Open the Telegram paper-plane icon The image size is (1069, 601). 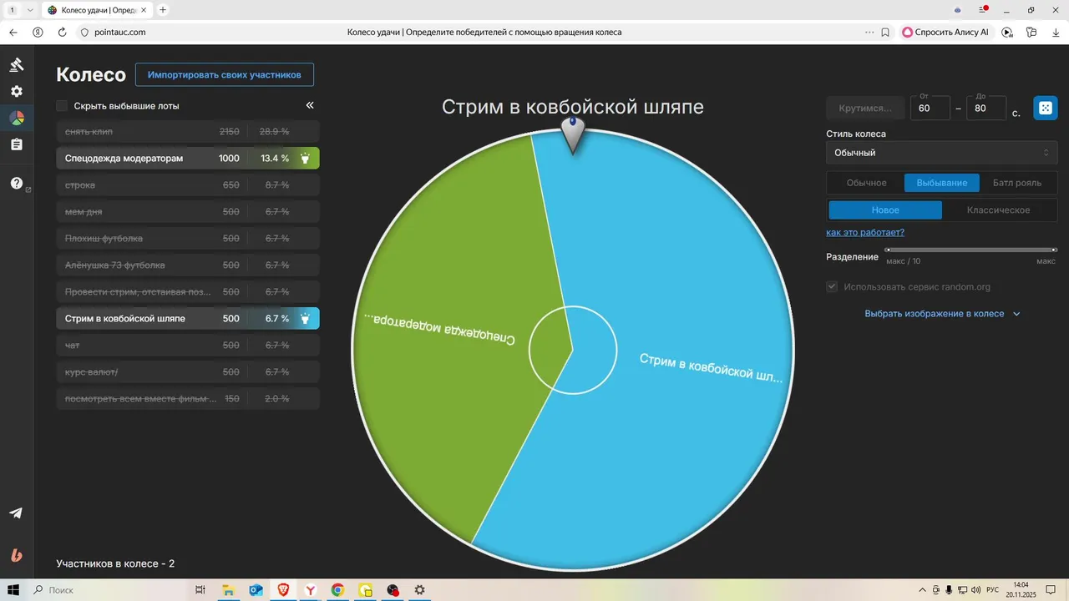(16, 513)
